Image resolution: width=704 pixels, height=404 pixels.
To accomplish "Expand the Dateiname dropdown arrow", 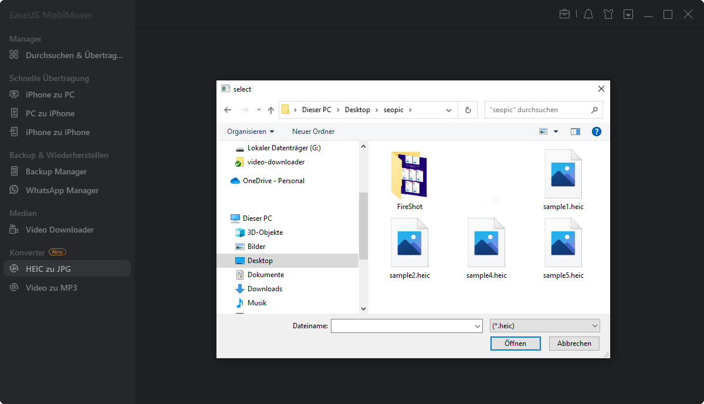I will (477, 326).
